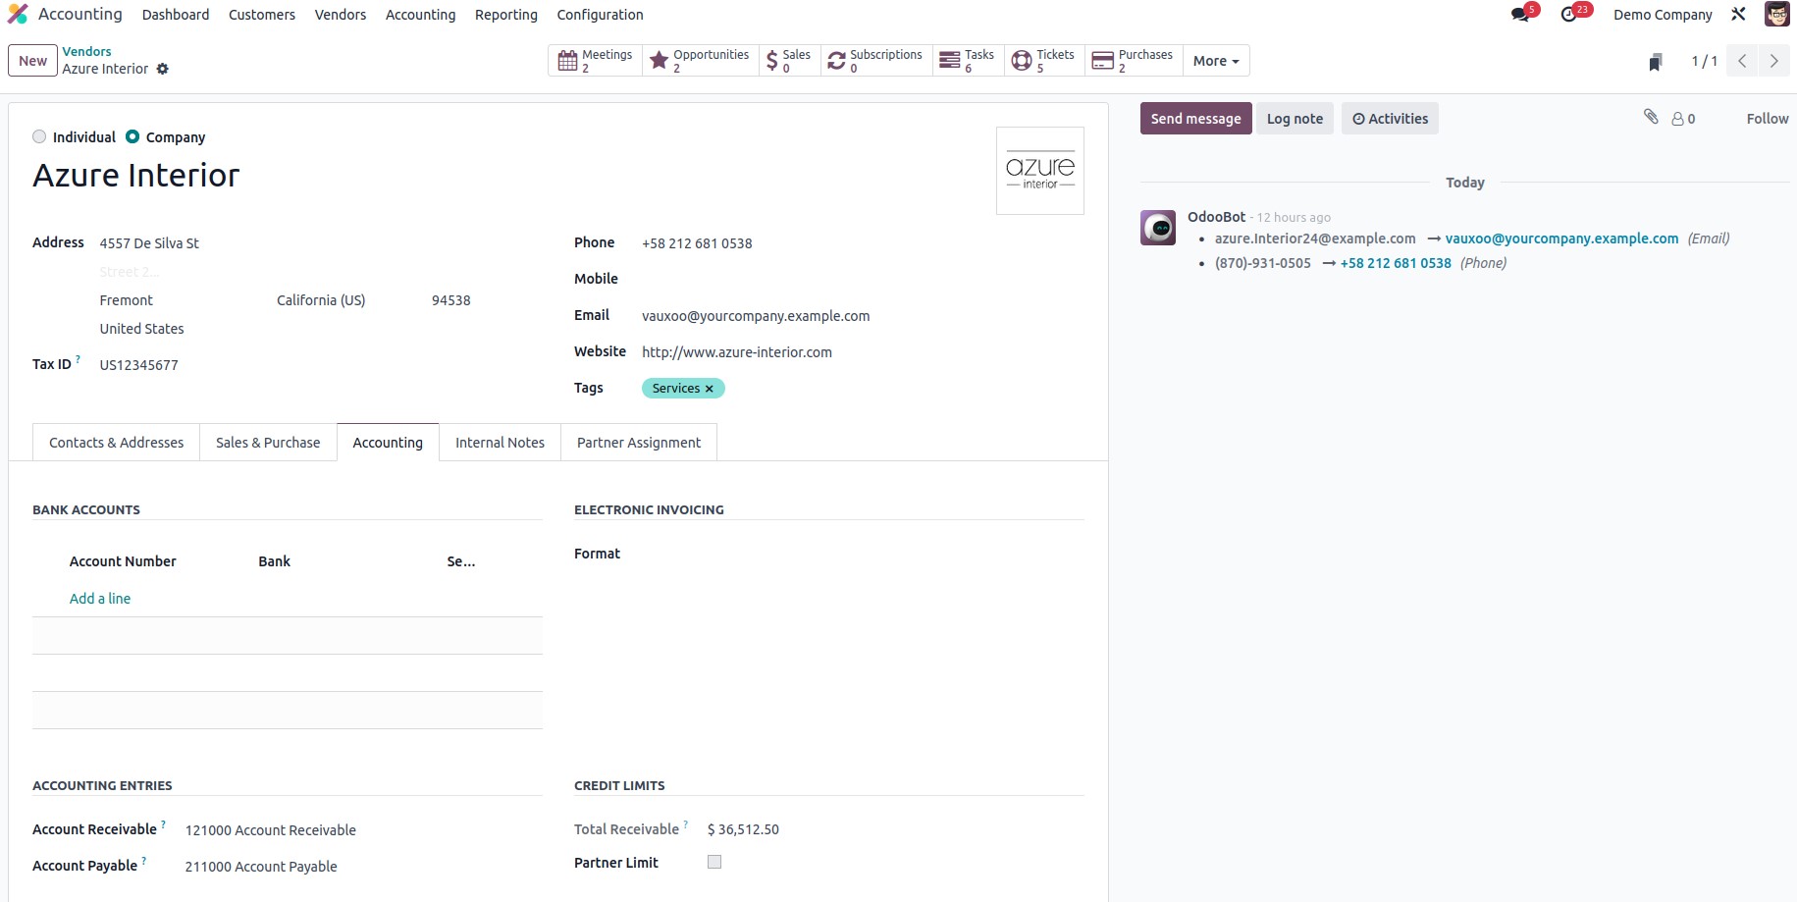The width and height of the screenshot is (1797, 902).
Task: Click Add a line link
Action: pyautogui.click(x=100, y=599)
